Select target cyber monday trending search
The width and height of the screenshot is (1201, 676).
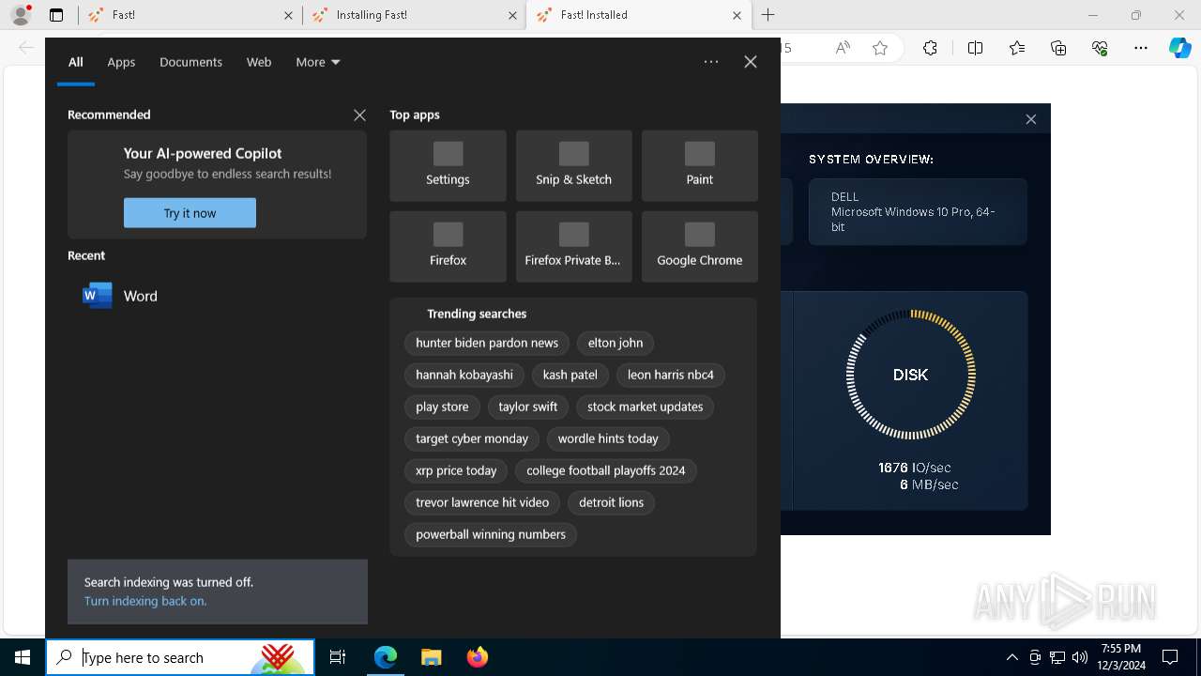[472, 438]
